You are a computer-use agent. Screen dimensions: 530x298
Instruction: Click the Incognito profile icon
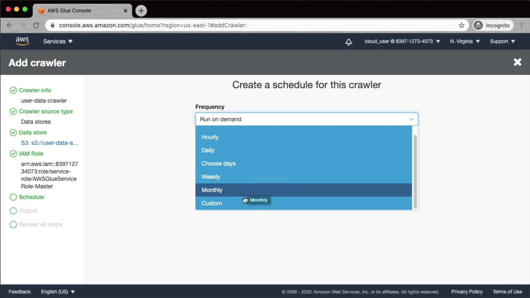(x=478, y=25)
